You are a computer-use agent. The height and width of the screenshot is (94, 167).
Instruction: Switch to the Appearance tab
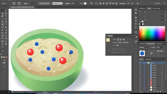pyautogui.click(x=159, y=44)
